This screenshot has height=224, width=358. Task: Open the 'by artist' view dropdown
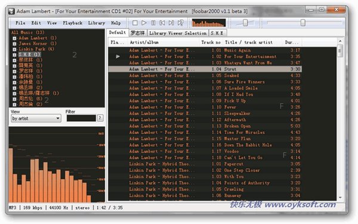pos(36,118)
